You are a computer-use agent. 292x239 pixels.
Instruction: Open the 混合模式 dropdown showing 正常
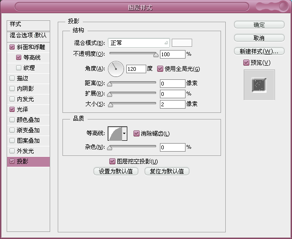pos(139,43)
